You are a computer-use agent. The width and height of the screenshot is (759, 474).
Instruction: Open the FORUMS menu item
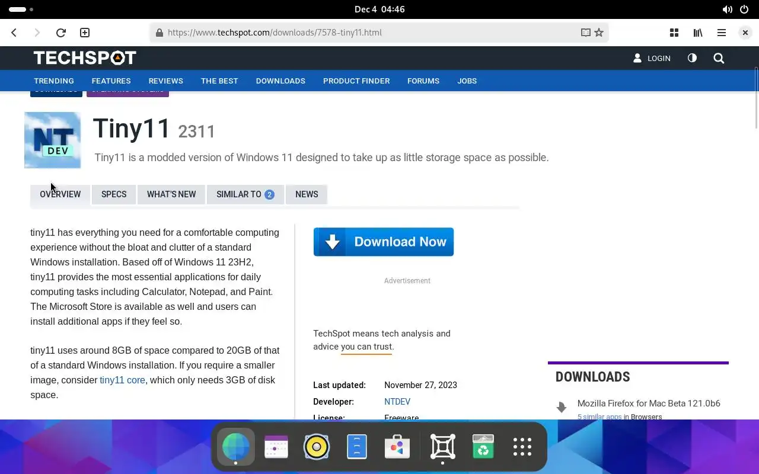423,81
